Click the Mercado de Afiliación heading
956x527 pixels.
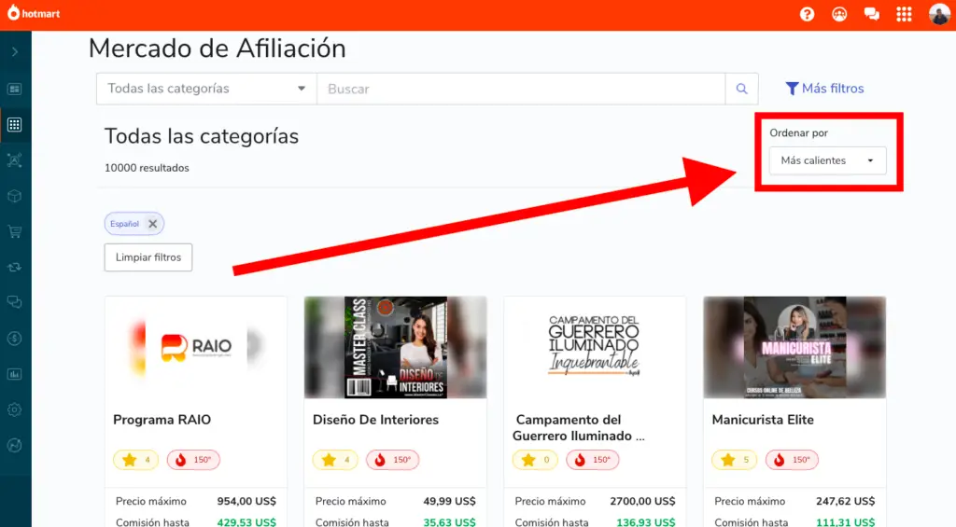click(x=217, y=49)
